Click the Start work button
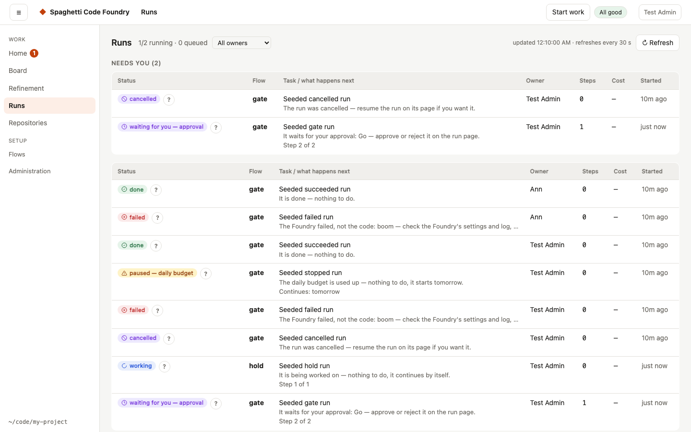 (x=568, y=12)
